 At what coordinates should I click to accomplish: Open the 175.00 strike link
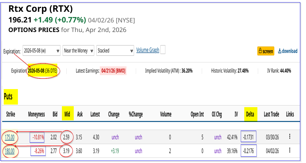[x=10, y=137]
